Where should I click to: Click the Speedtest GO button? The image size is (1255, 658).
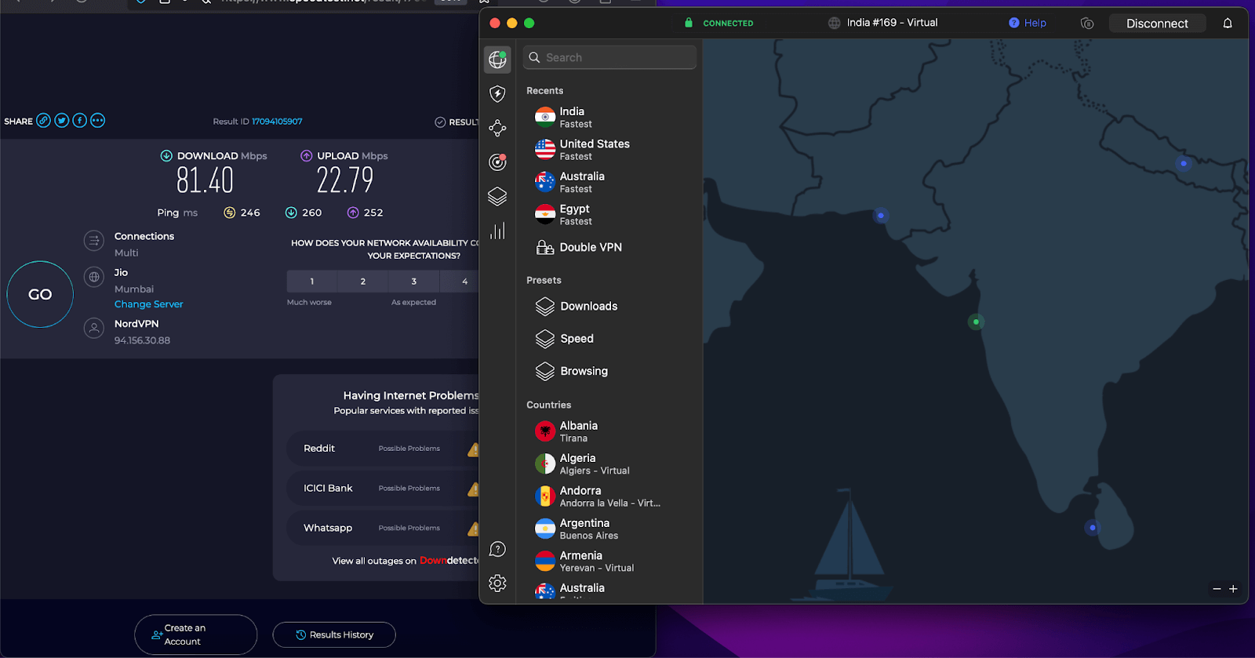pyautogui.click(x=40, y=294)
